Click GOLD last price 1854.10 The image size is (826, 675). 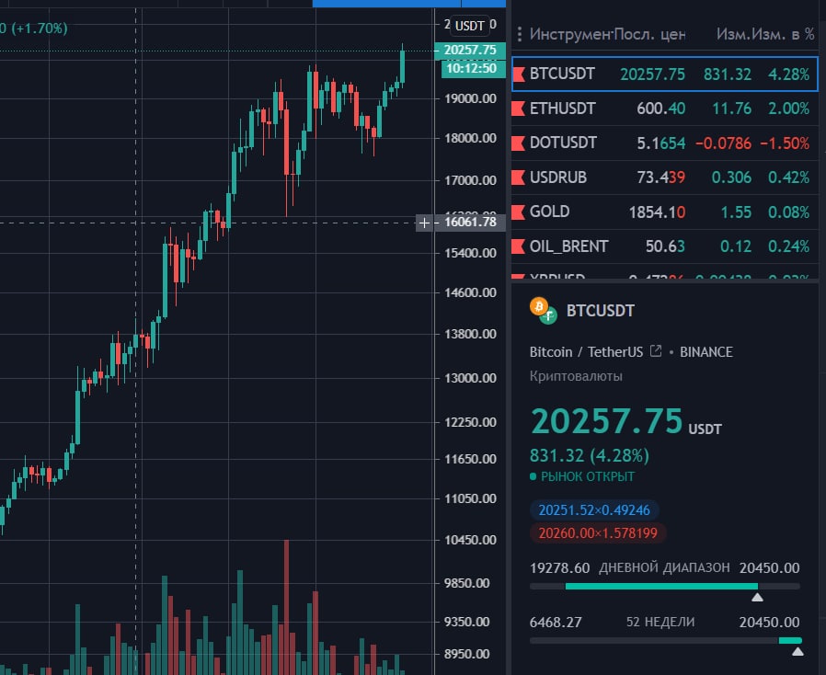tap(657, 212)
